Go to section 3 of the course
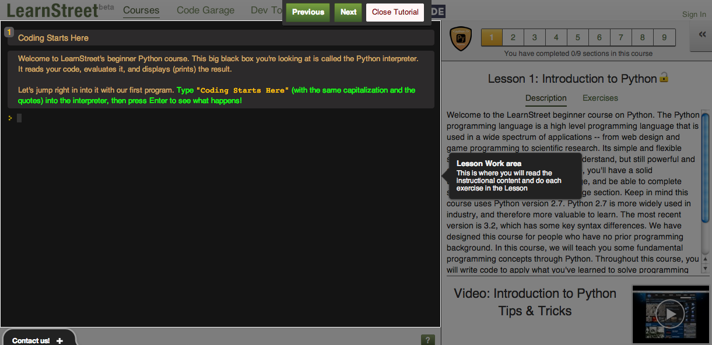The width and height of the screenshot is (712, 345). click(x=535, y=37)
